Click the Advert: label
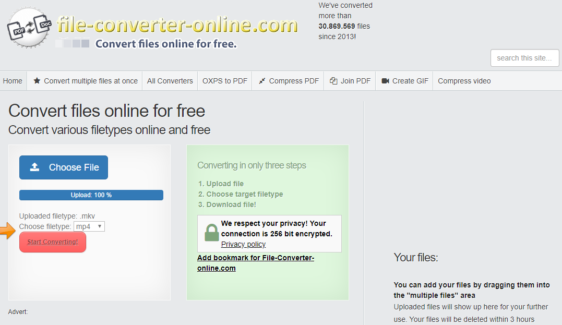This screenshot has height=325, width=562. [x=18, y=312]
